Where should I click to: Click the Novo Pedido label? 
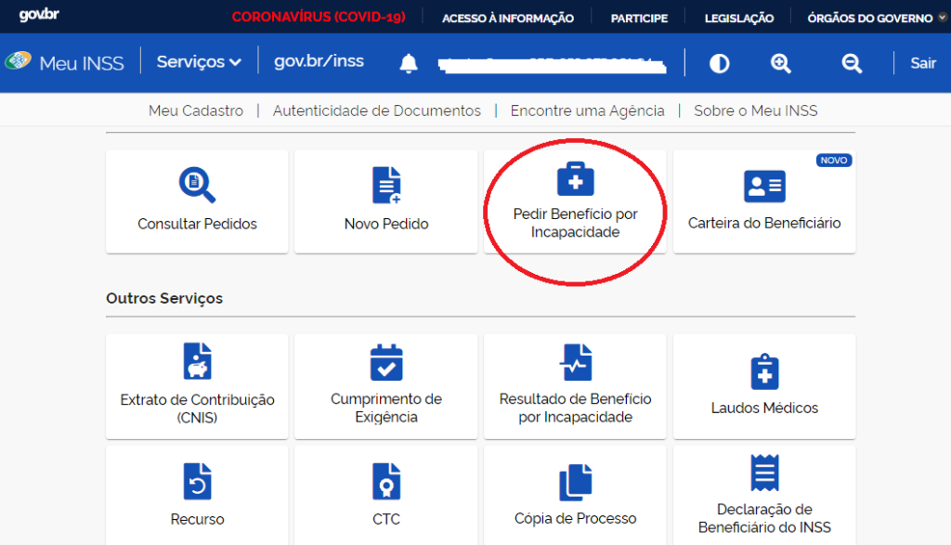point(386,224)
